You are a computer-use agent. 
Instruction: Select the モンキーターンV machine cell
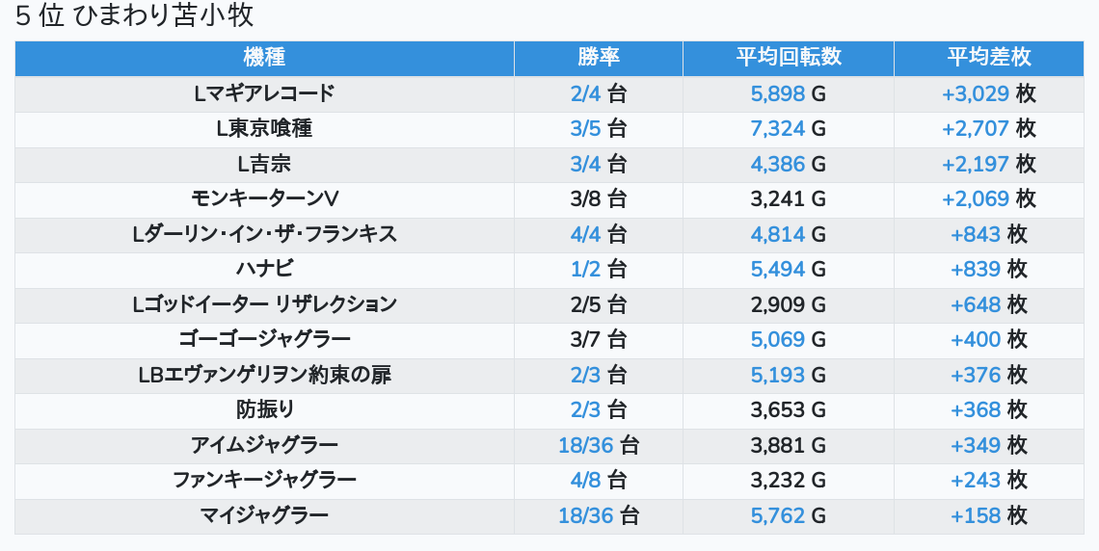tap(264, 198)
